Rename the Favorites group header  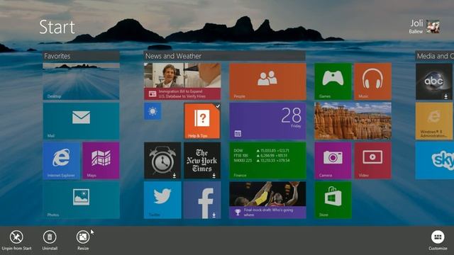click(81, 56)
